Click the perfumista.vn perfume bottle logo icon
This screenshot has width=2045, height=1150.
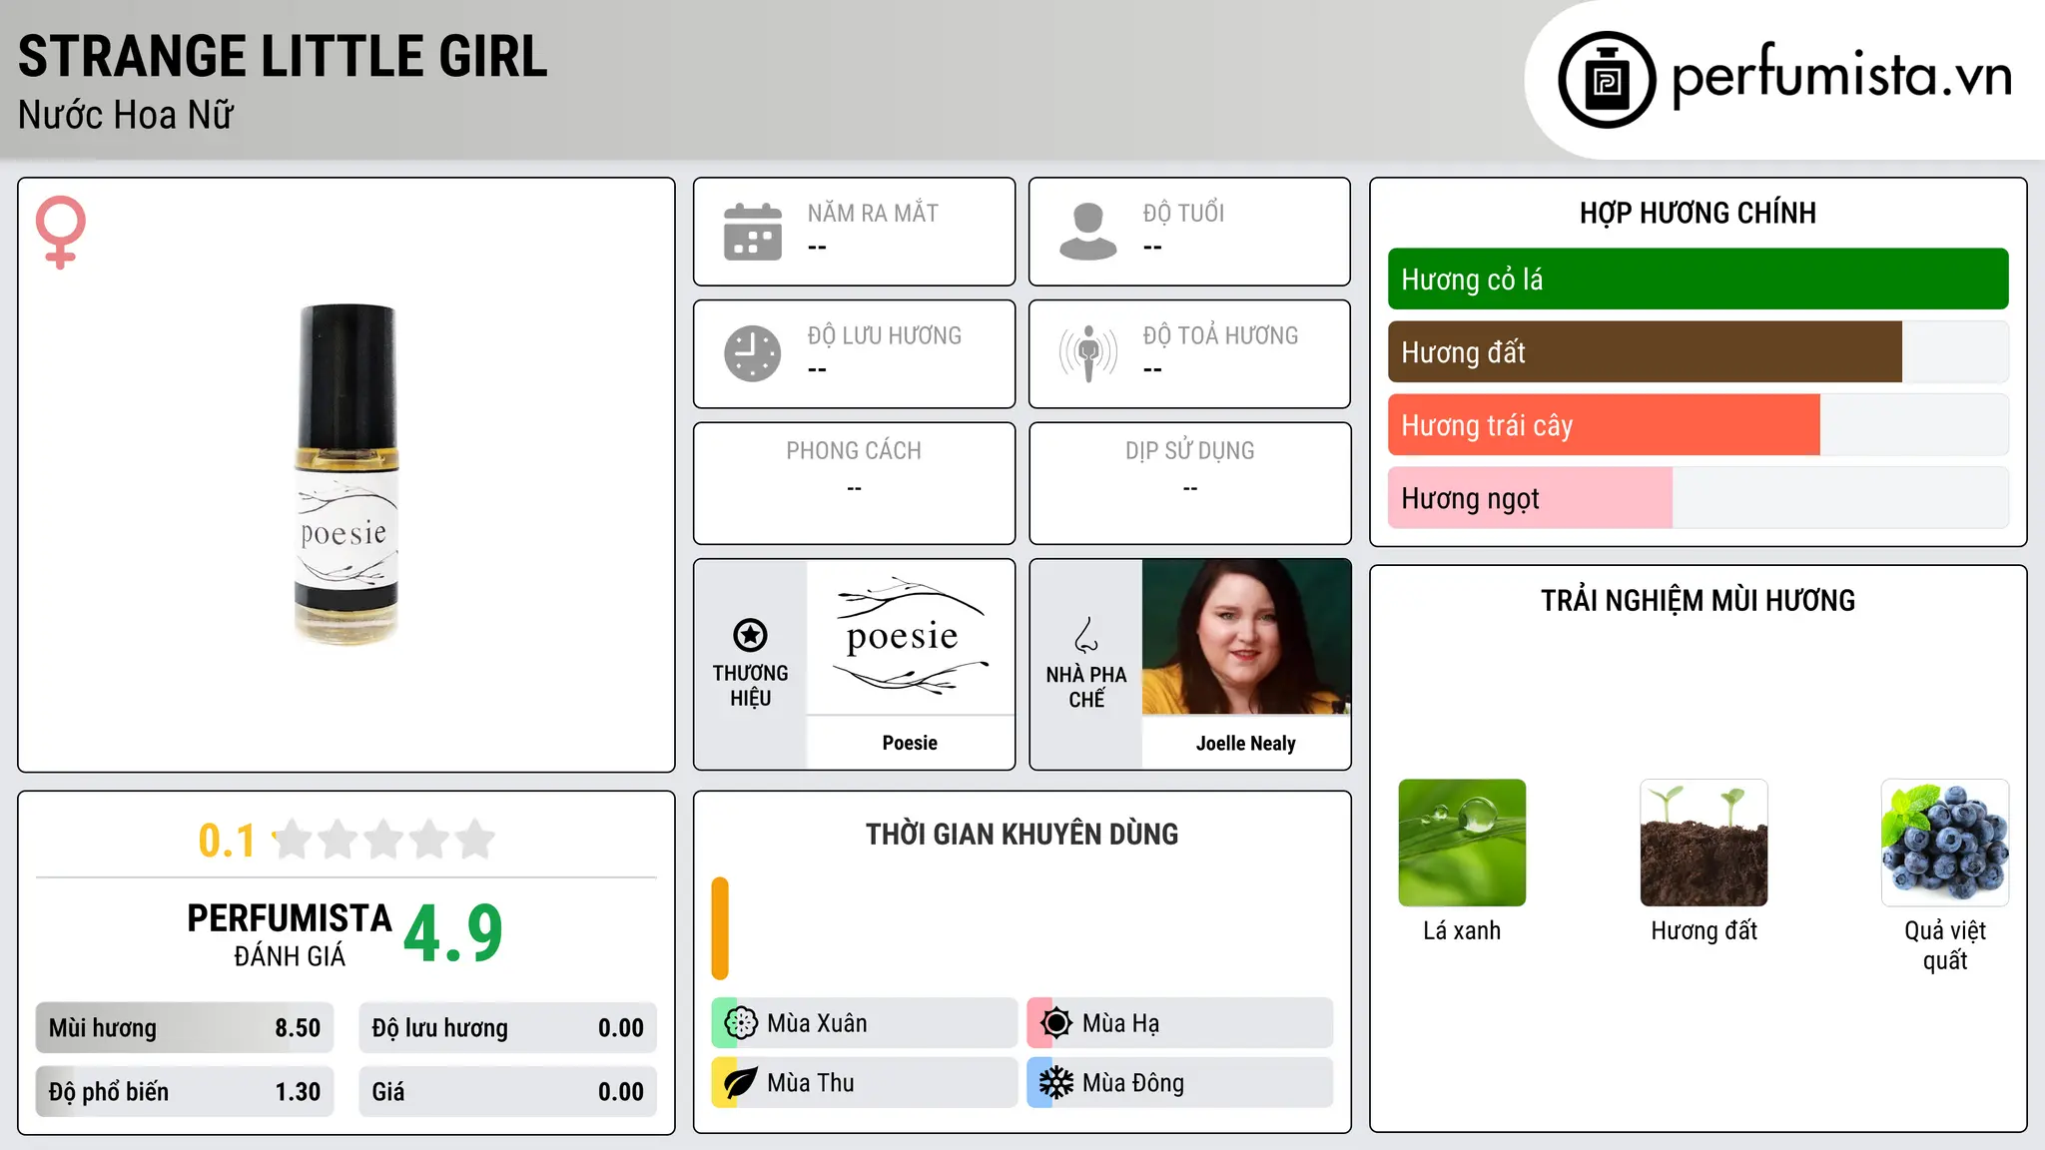click(x=1607, y=80)
